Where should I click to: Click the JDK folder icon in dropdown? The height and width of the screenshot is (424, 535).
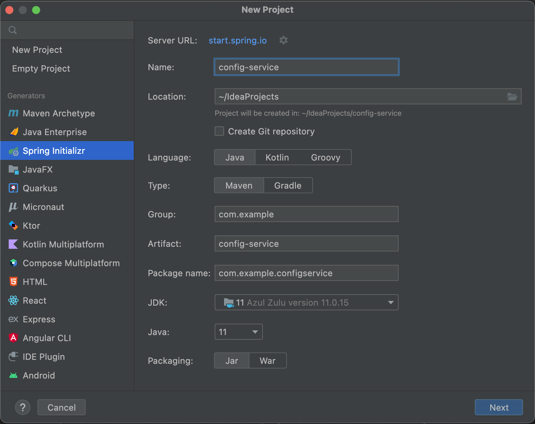[229, 303]
